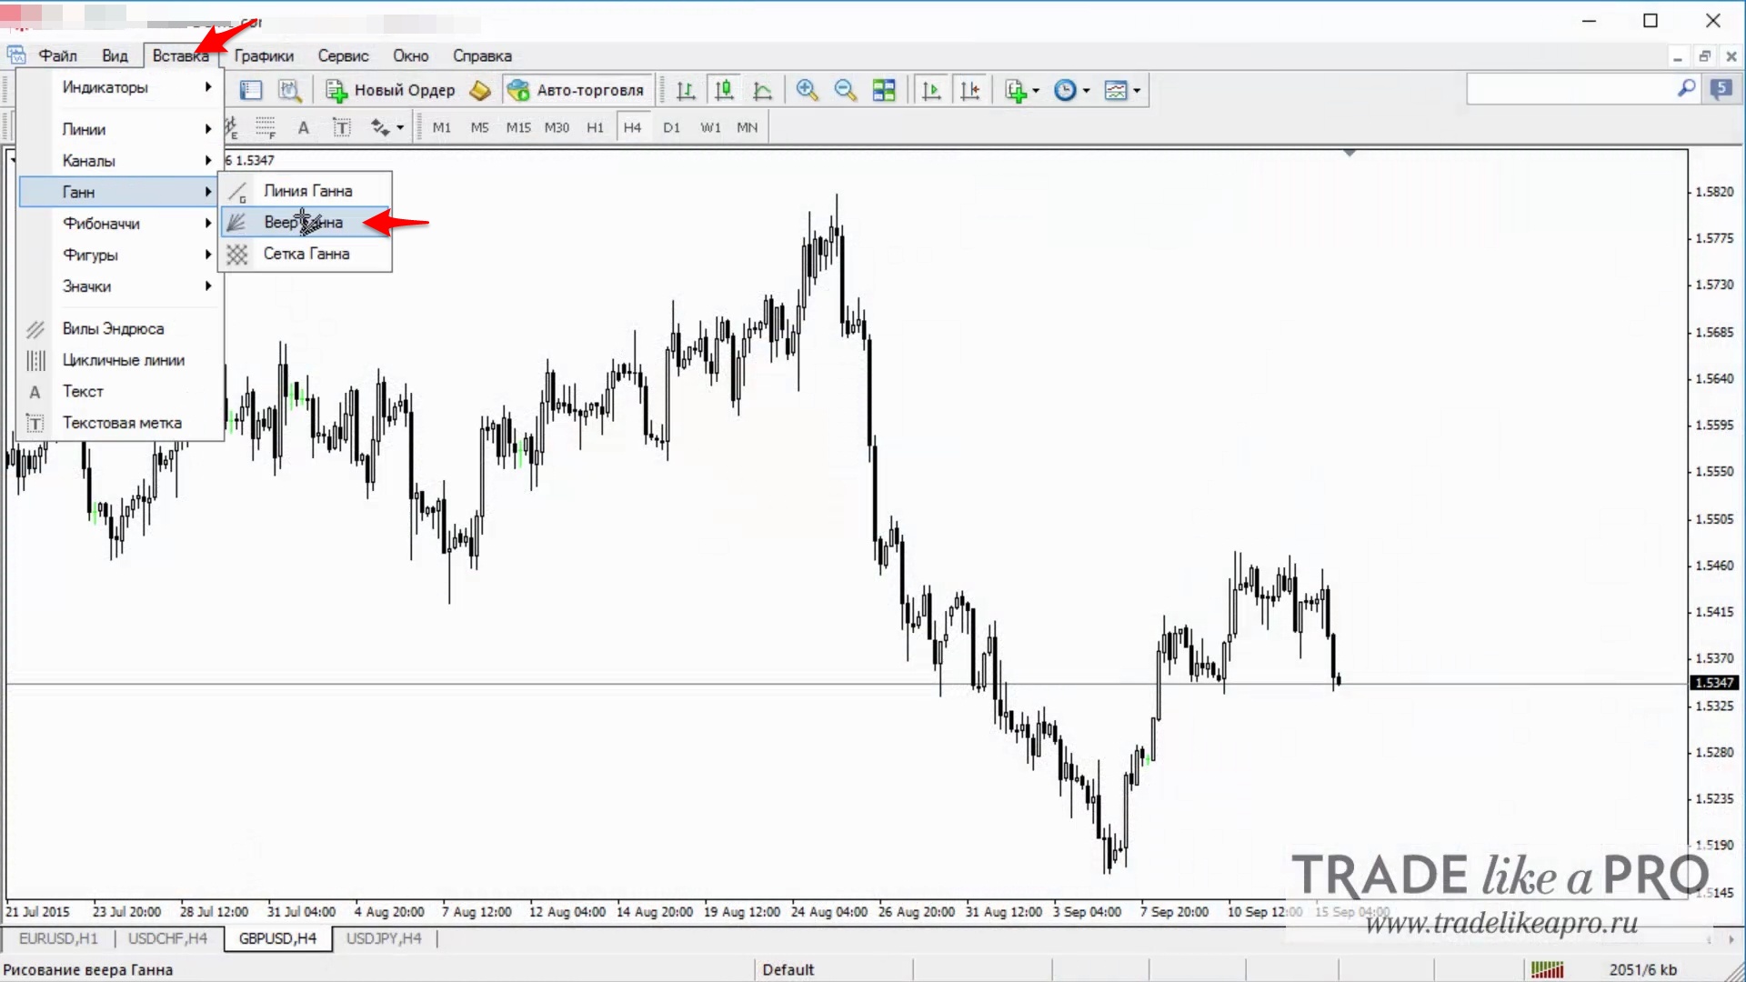Image resolution: width=1746 pixels, height=982 pixels.
Task: Toggle chart auto scroll button
Action: point(931,90)
